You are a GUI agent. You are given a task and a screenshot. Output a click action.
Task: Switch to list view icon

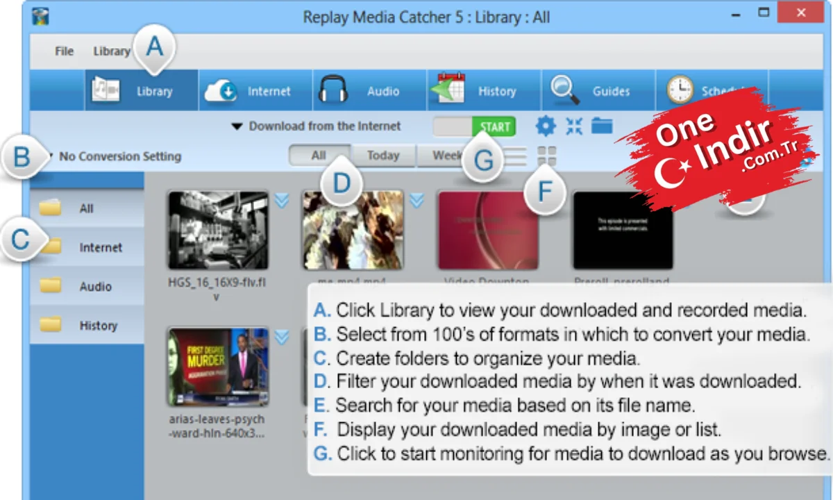(x=515, y=156)
